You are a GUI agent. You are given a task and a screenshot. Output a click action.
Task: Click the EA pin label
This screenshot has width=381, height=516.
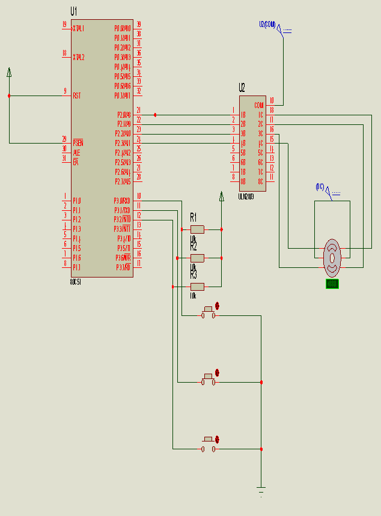click(75, 162)
